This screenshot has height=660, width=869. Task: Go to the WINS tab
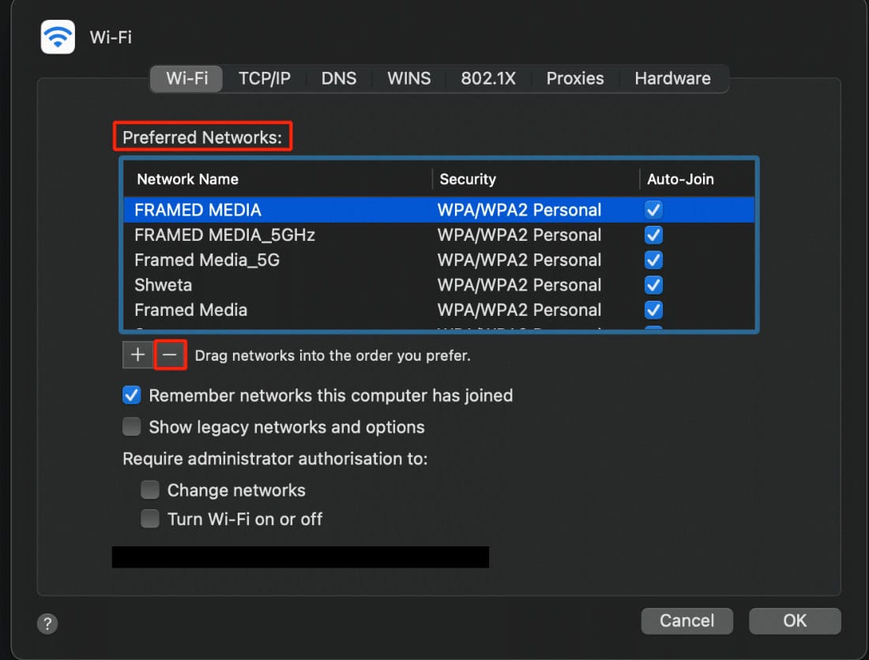pyautogui.click(x=408, y=78)
